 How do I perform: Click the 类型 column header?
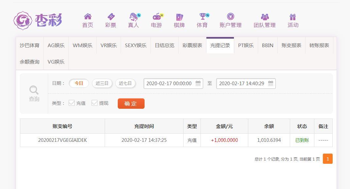coord(192,126)
